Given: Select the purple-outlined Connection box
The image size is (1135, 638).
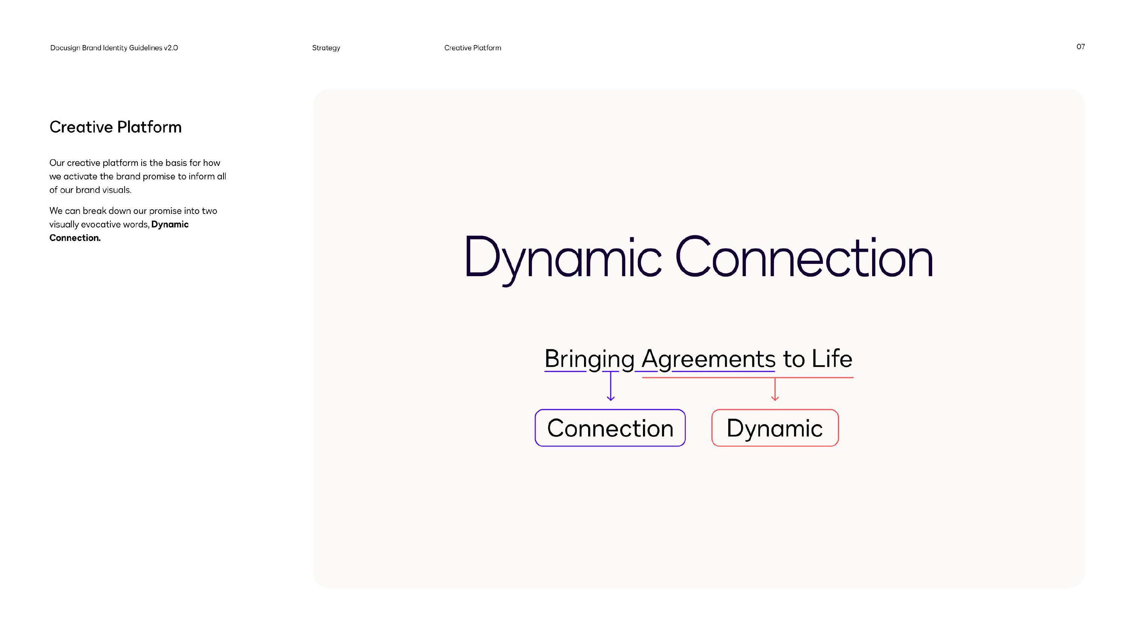Looking at the screenshot, I should [610, 427].
